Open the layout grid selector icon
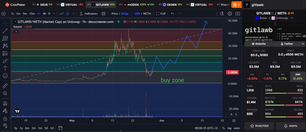 pyautogui.click(x=104, y=13)
